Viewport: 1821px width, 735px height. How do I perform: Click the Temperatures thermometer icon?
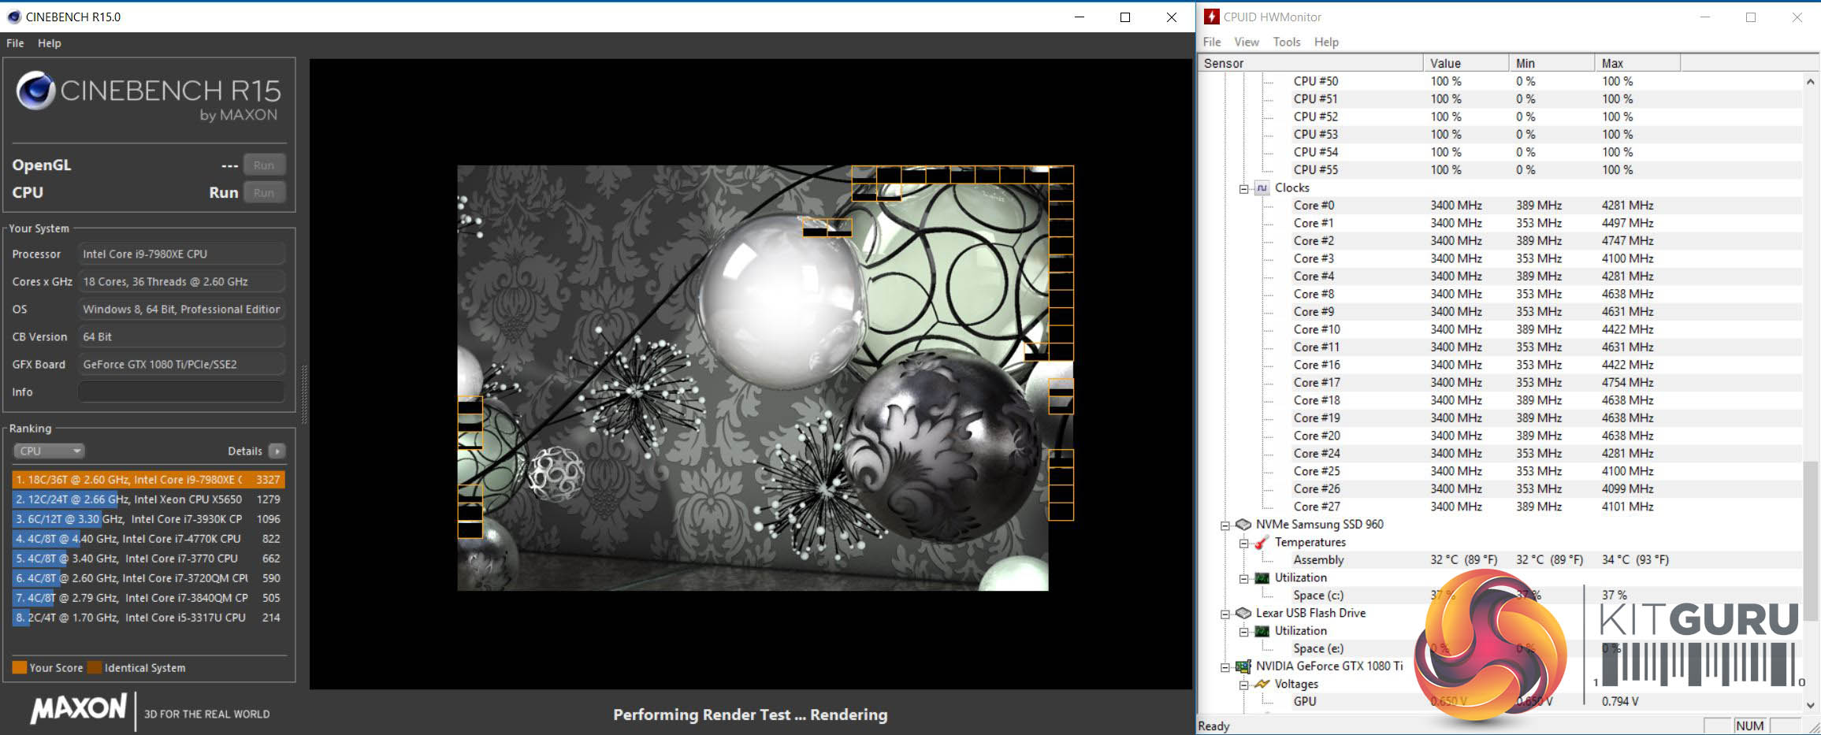pyautogui.click(x=1262, y=543)
